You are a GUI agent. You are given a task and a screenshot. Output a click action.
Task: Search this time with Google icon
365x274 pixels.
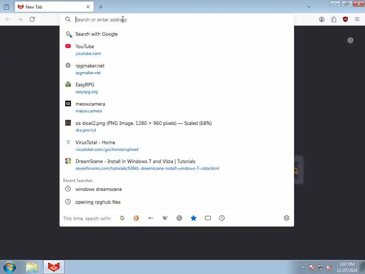(122, 218)
